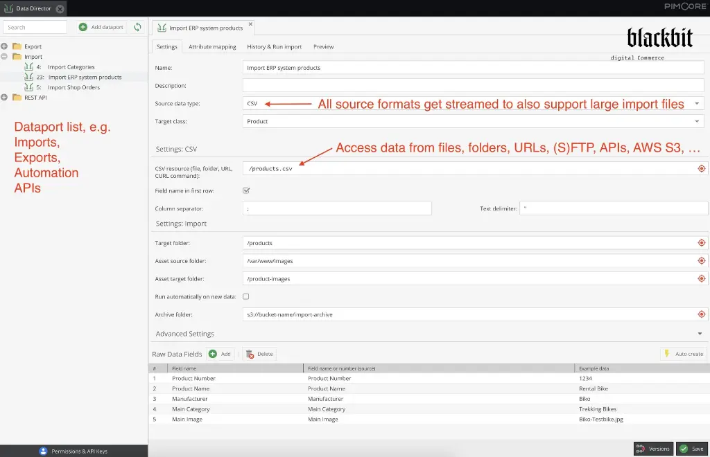Click lightning icon for Auto create

click(667, 354)
